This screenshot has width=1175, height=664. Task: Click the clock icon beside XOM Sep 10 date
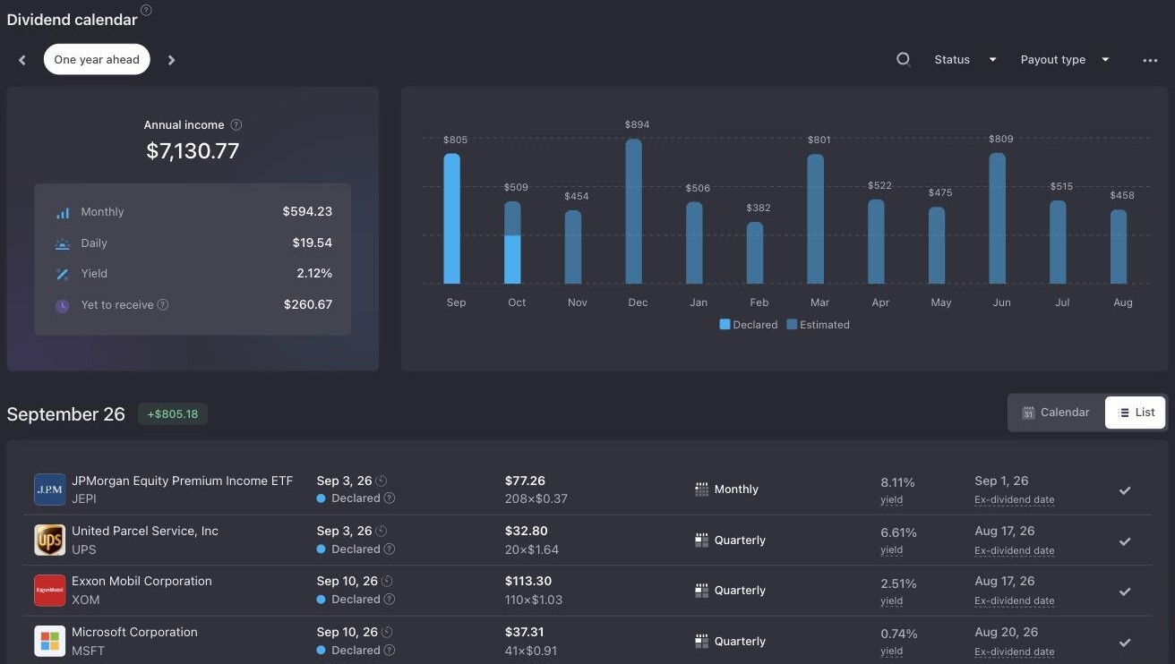tap(388, 581)
